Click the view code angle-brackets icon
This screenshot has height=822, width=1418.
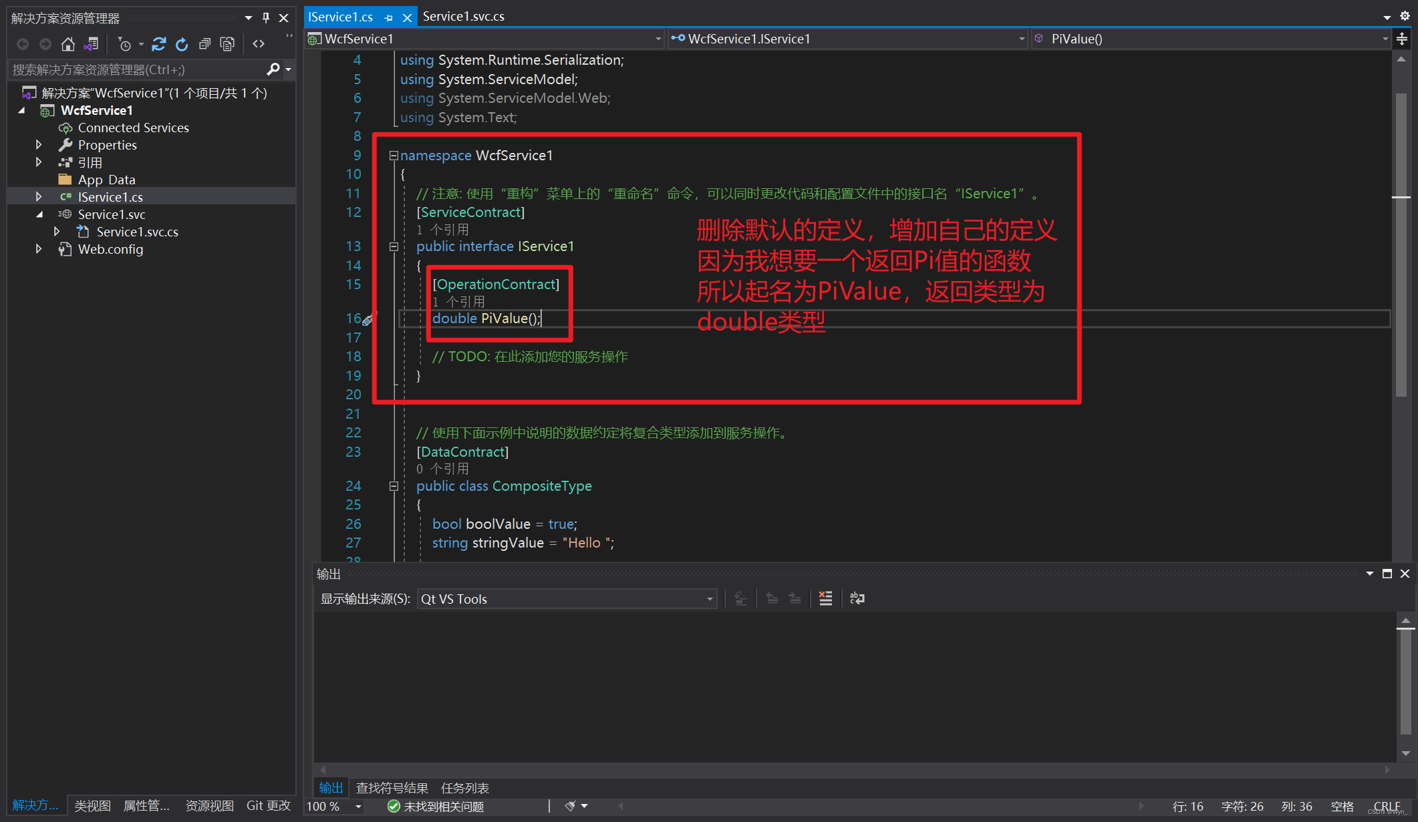tap(259, 44)
